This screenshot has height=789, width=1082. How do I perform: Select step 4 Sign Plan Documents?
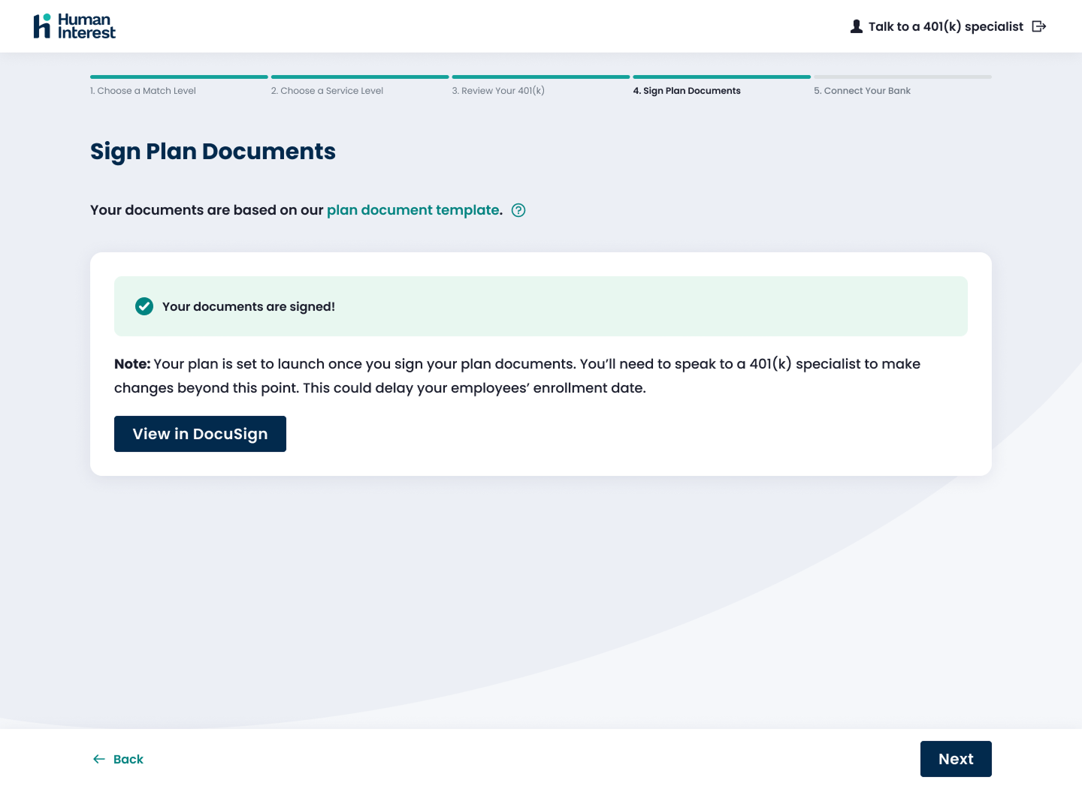pos(687,91)
